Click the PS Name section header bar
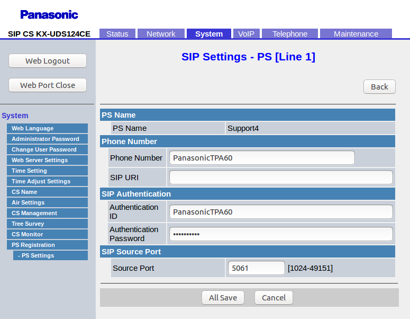 pos(248,115)
